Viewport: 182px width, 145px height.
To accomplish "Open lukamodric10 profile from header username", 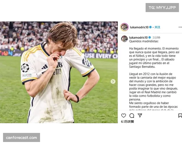I will 139,27.
